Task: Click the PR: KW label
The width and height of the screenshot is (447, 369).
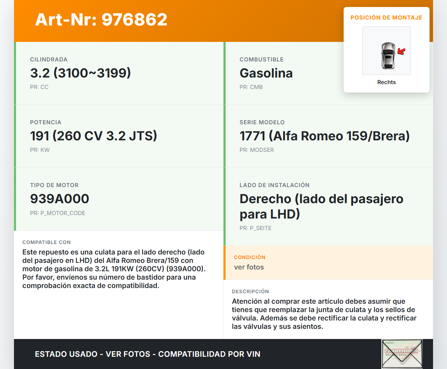Action: coord(40,150)
